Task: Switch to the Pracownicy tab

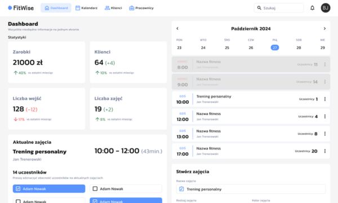Action: 141,8
